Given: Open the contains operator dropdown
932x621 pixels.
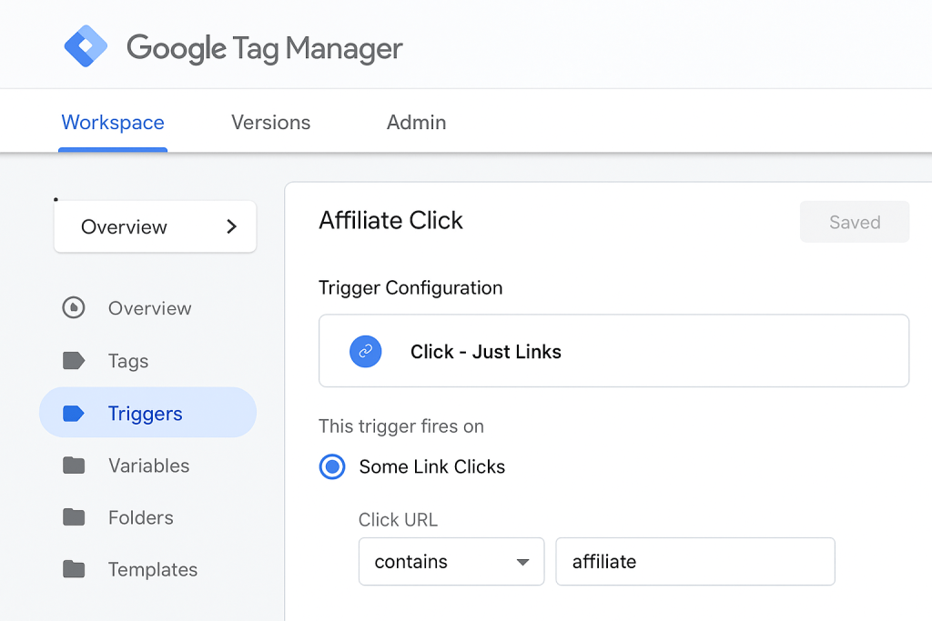Looking at the screenshot, I should [451, 562].
